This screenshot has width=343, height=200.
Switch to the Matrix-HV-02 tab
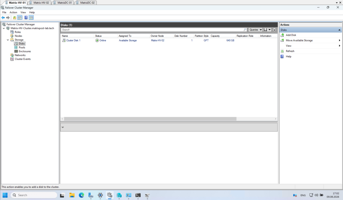click(x=40, y=3)
